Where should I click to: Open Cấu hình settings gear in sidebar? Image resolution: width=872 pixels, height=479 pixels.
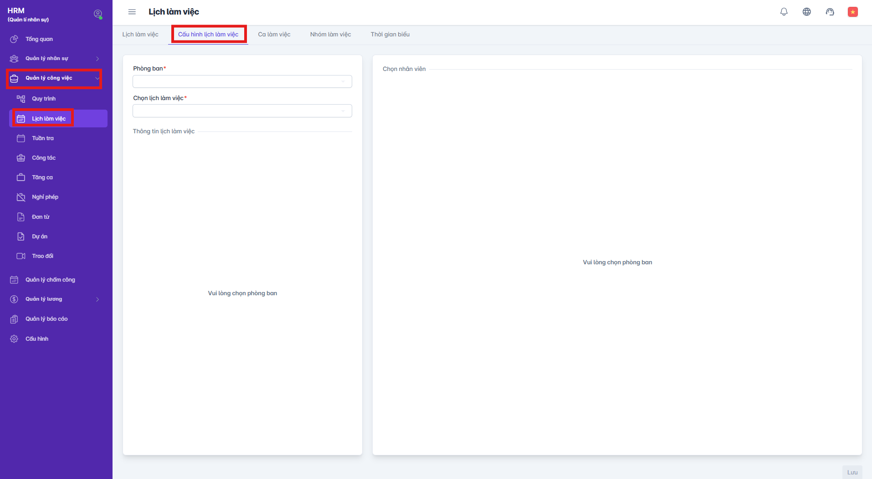coord(36,339)
